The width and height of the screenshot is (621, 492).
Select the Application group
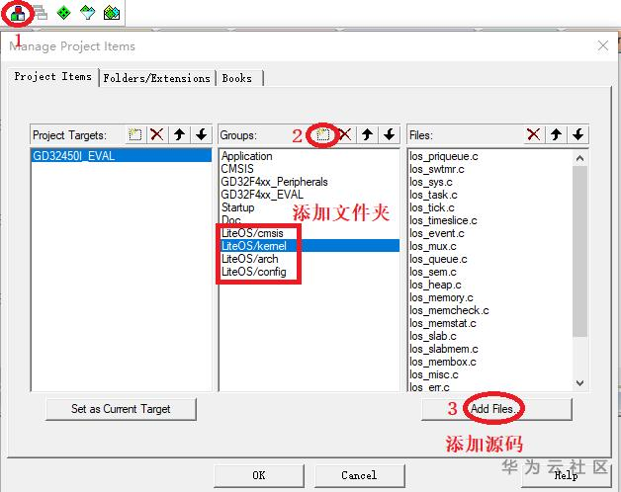[x=309, y=156]
